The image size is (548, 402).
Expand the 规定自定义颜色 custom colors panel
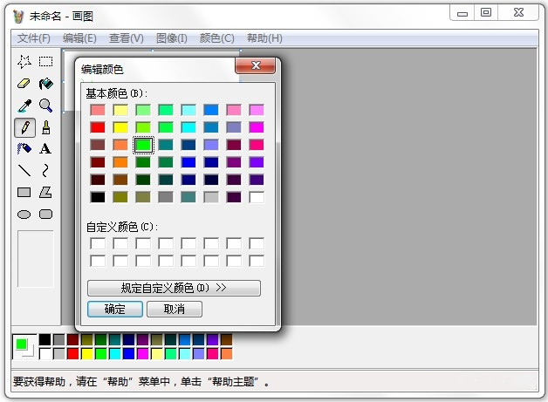pos(174,288)
